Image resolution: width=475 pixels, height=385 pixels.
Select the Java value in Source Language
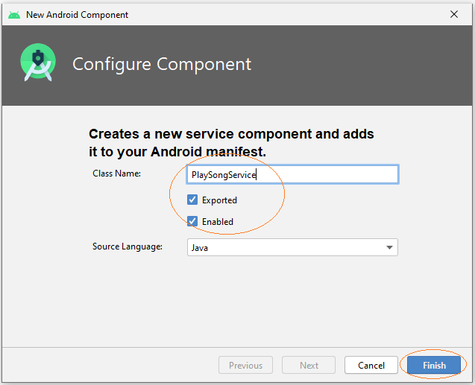click(200, 248)
